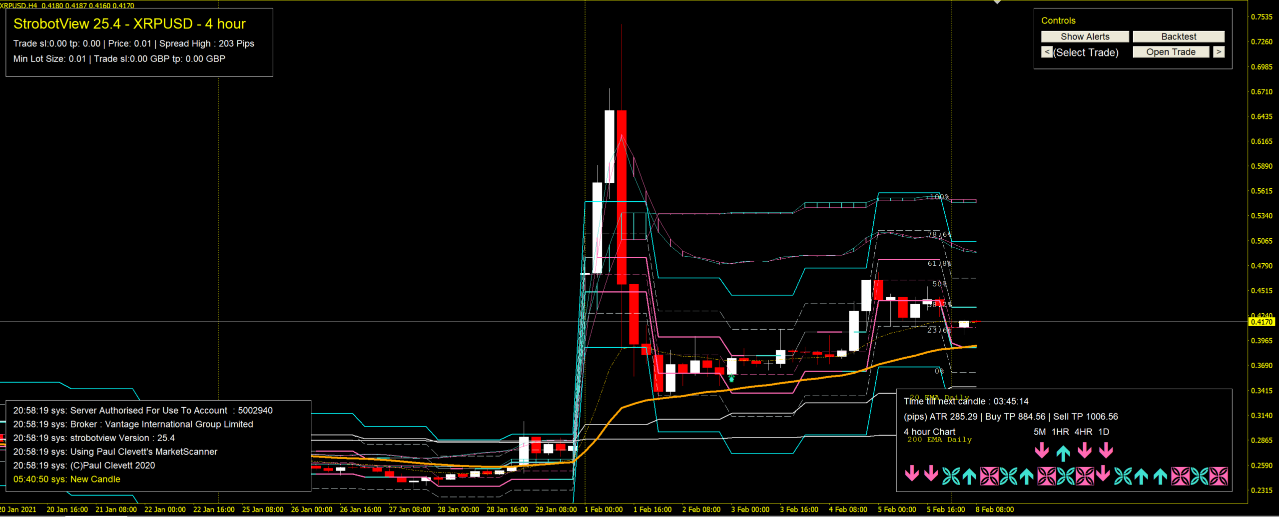
Task: Click the pink down arrow under 1D
Action: click(1106, 451)
